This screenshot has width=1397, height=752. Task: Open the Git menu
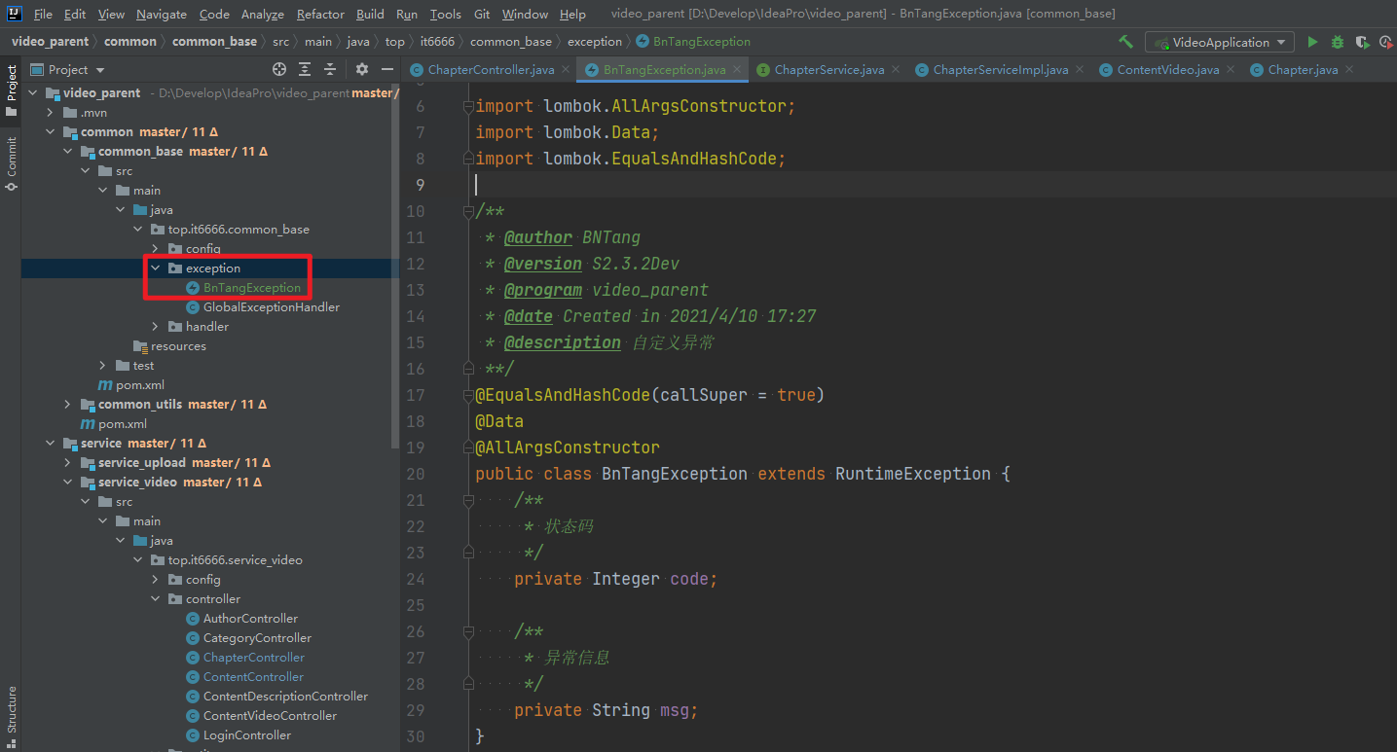tap(482, 14)
